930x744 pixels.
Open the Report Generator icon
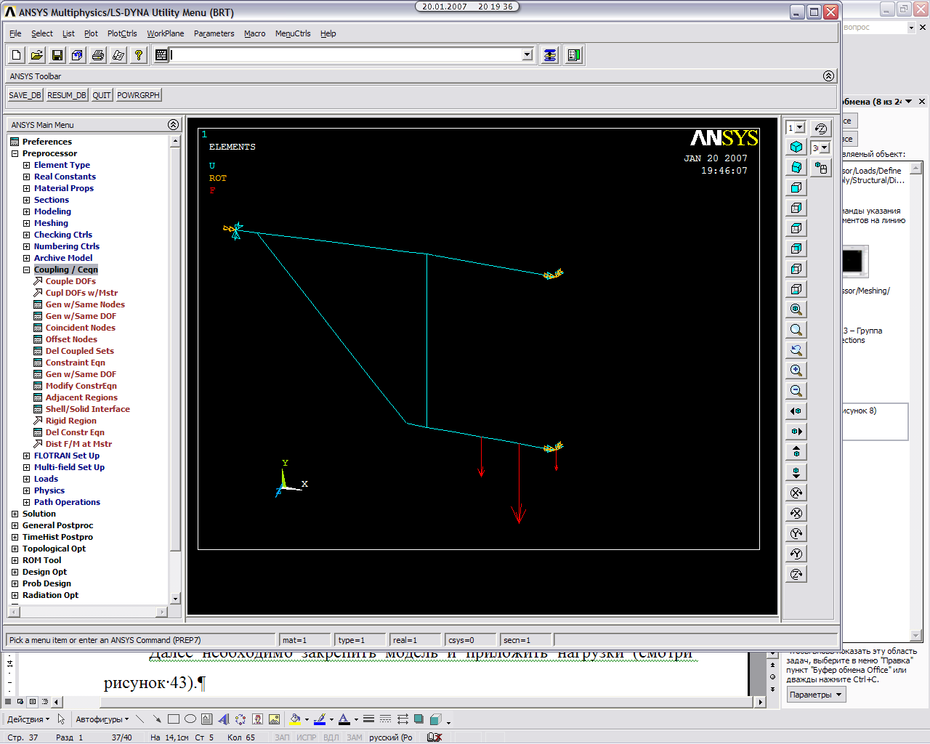(x=118, y=55)
